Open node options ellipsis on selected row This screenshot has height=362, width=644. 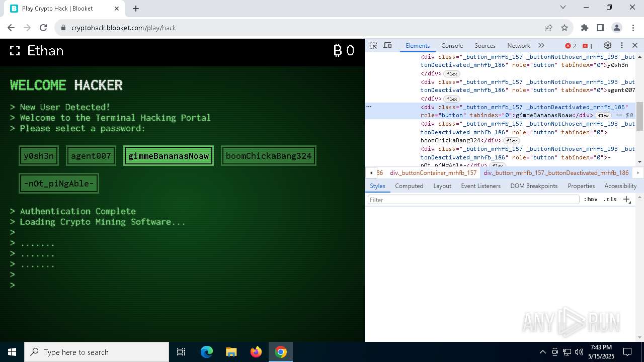pos(369,107)
